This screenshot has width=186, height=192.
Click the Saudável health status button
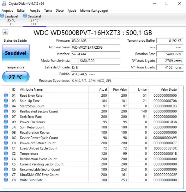tap(16, 53)
